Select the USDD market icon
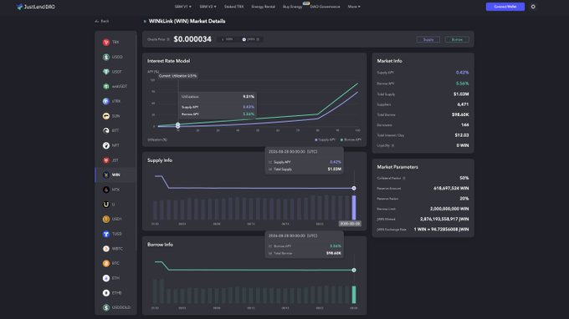This screenshot has height=319, width=569. [x=106, y=57]
